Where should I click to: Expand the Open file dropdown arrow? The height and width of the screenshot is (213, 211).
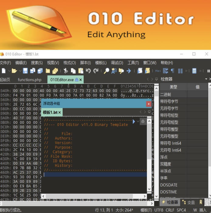(20, 71)
